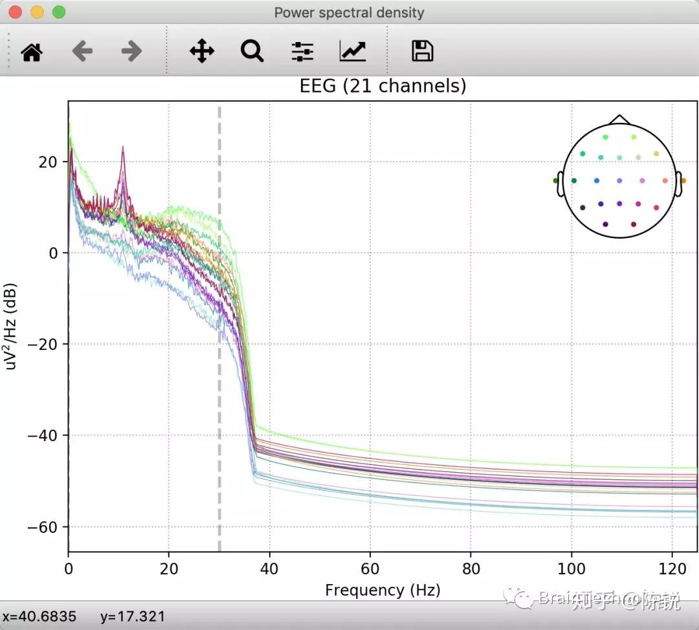Viewport: 699px width, 630px height.
Task: Click the x-axis tick label '120'
Action: pyautogui.click(x=672, y=569)
